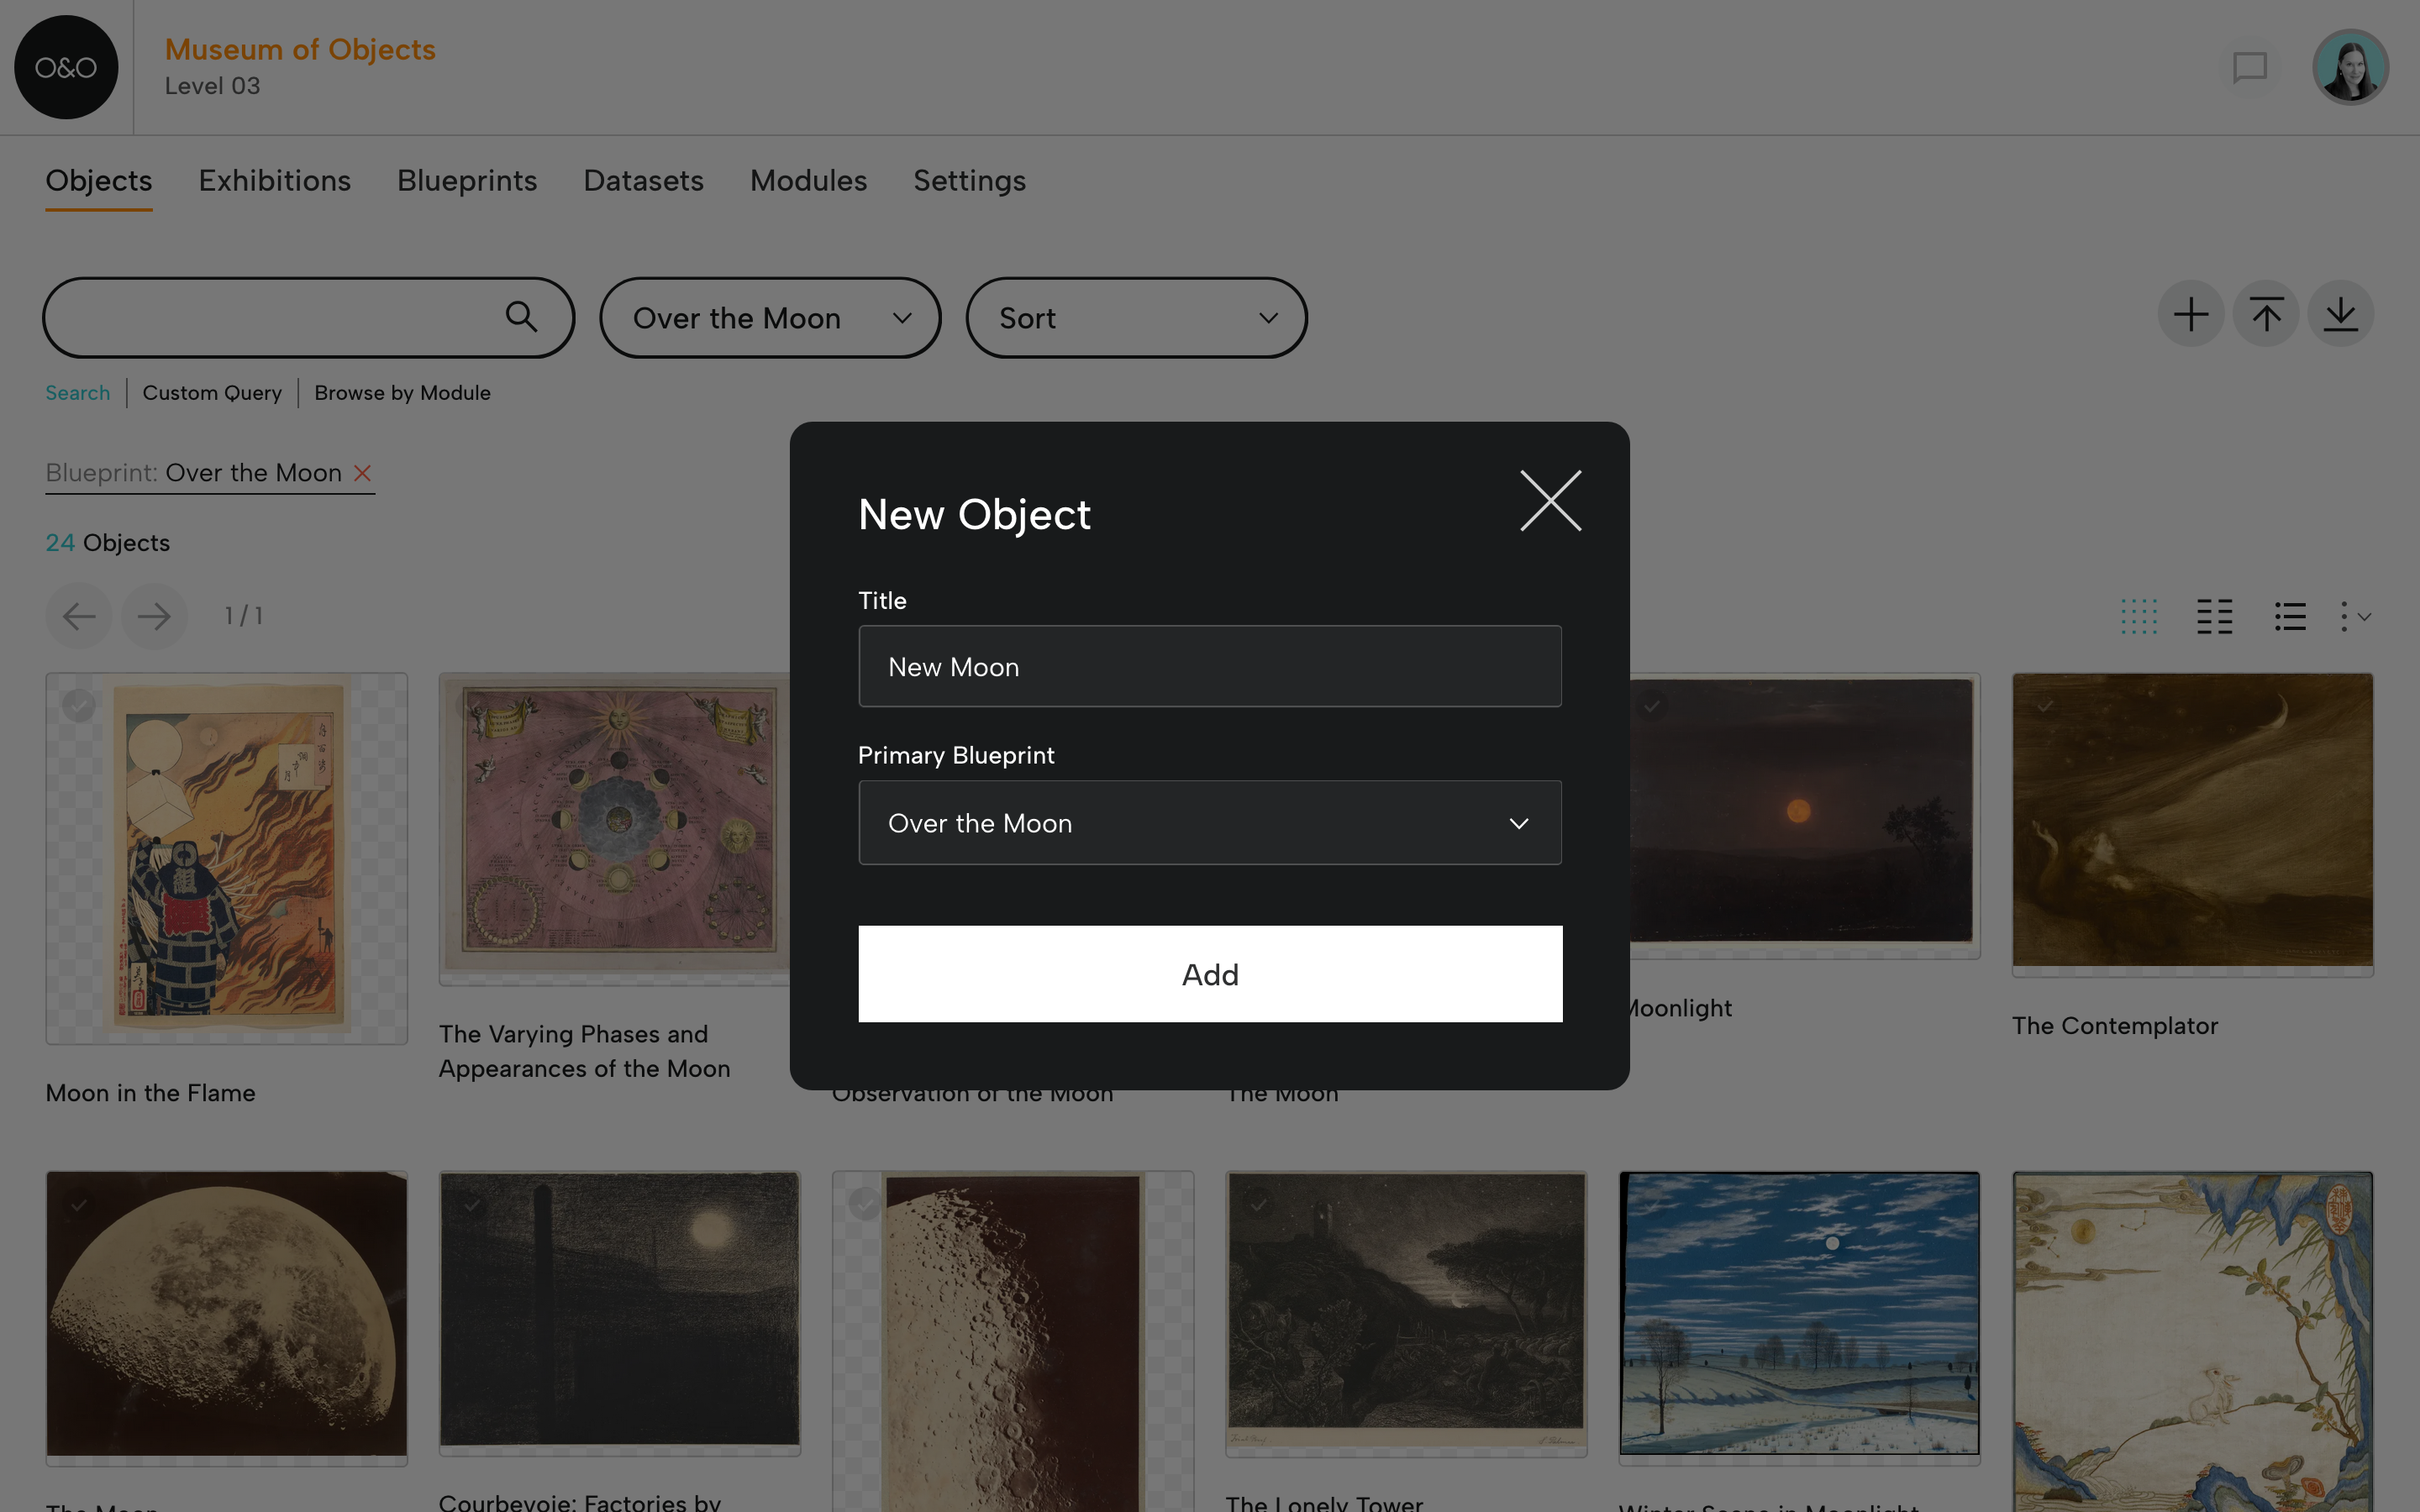Open the Winter Scene in Moonlight thumbnail
The width and height of the screenshot is (2420, 1512).
click(x=1799, y=1318)
